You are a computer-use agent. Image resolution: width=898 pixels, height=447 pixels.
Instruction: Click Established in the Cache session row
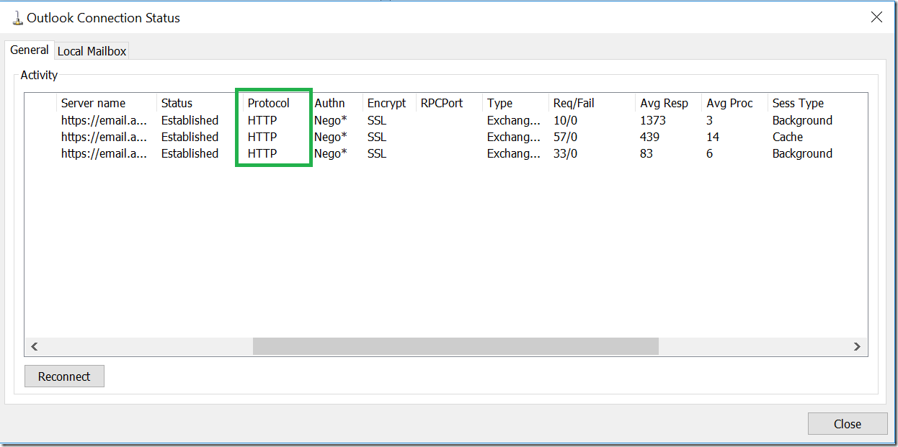[190, 137]
